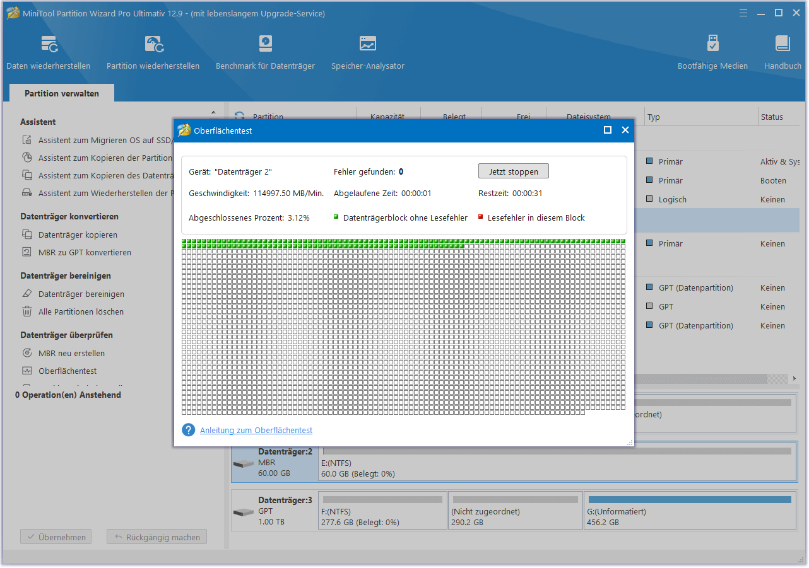Choose Datenträger kopieren in sidebar
Image resolution: width=809 pixels, height=568 pixels.
pos(78,235)
